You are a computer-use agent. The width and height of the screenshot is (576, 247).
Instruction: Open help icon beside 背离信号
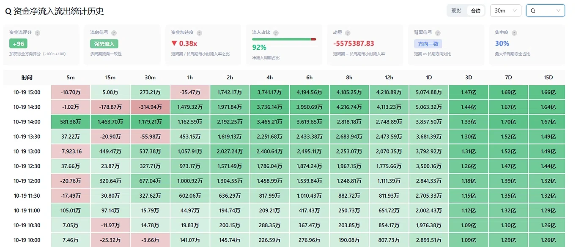pyautogui.click(x=438, y=33)
